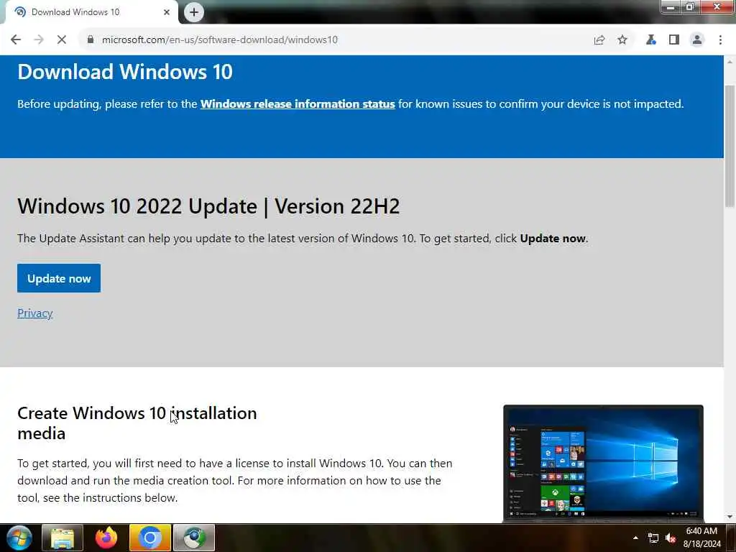Open the clock showing 6:40 AM

coord(701,538)
